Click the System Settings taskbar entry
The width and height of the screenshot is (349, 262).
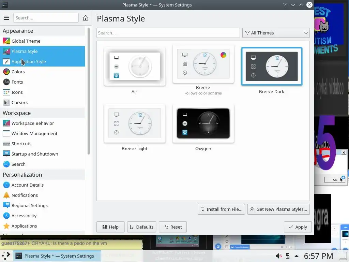[x=57, y=256]
